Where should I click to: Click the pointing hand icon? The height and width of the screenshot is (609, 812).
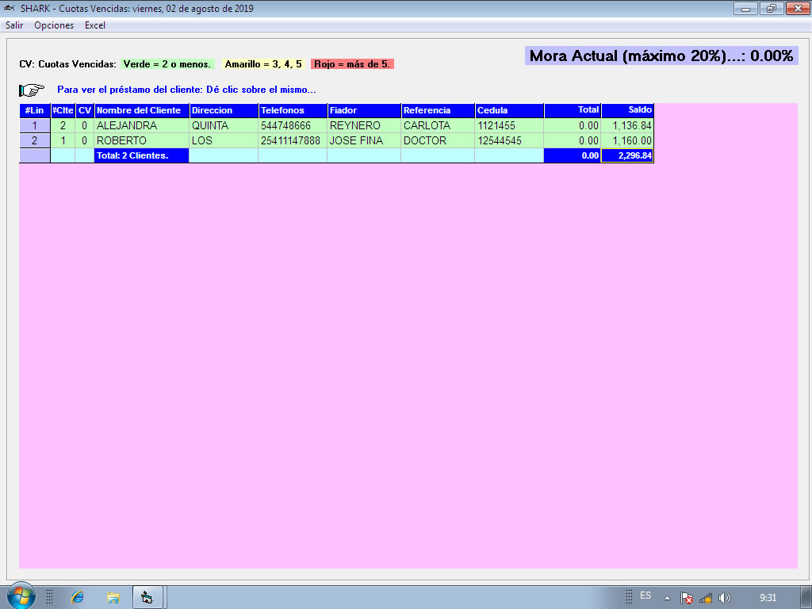(32, 90)
